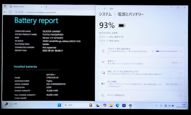Click the design capacity value 76,680 mWh
This screenshot has width=191, height=115.
[52, 91]
